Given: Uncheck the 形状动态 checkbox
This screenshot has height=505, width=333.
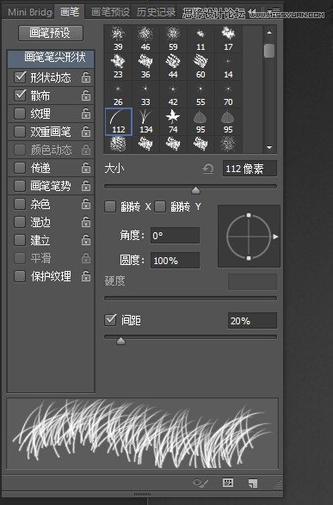Looking at the screenshot, I should (x=20, y=77).
